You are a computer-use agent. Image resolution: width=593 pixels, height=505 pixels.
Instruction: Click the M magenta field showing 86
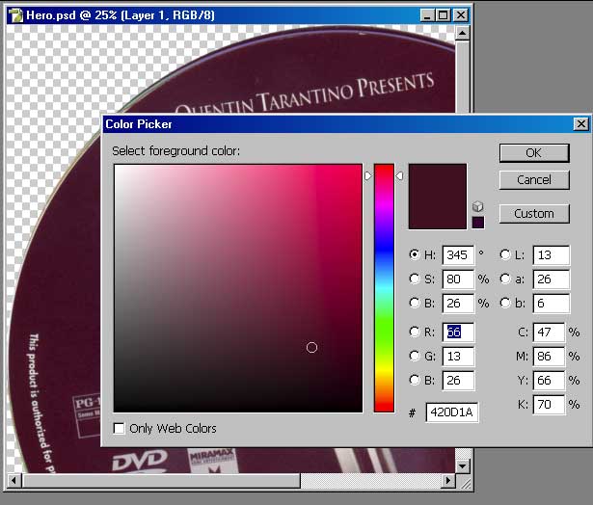click(x=549, y=356)
